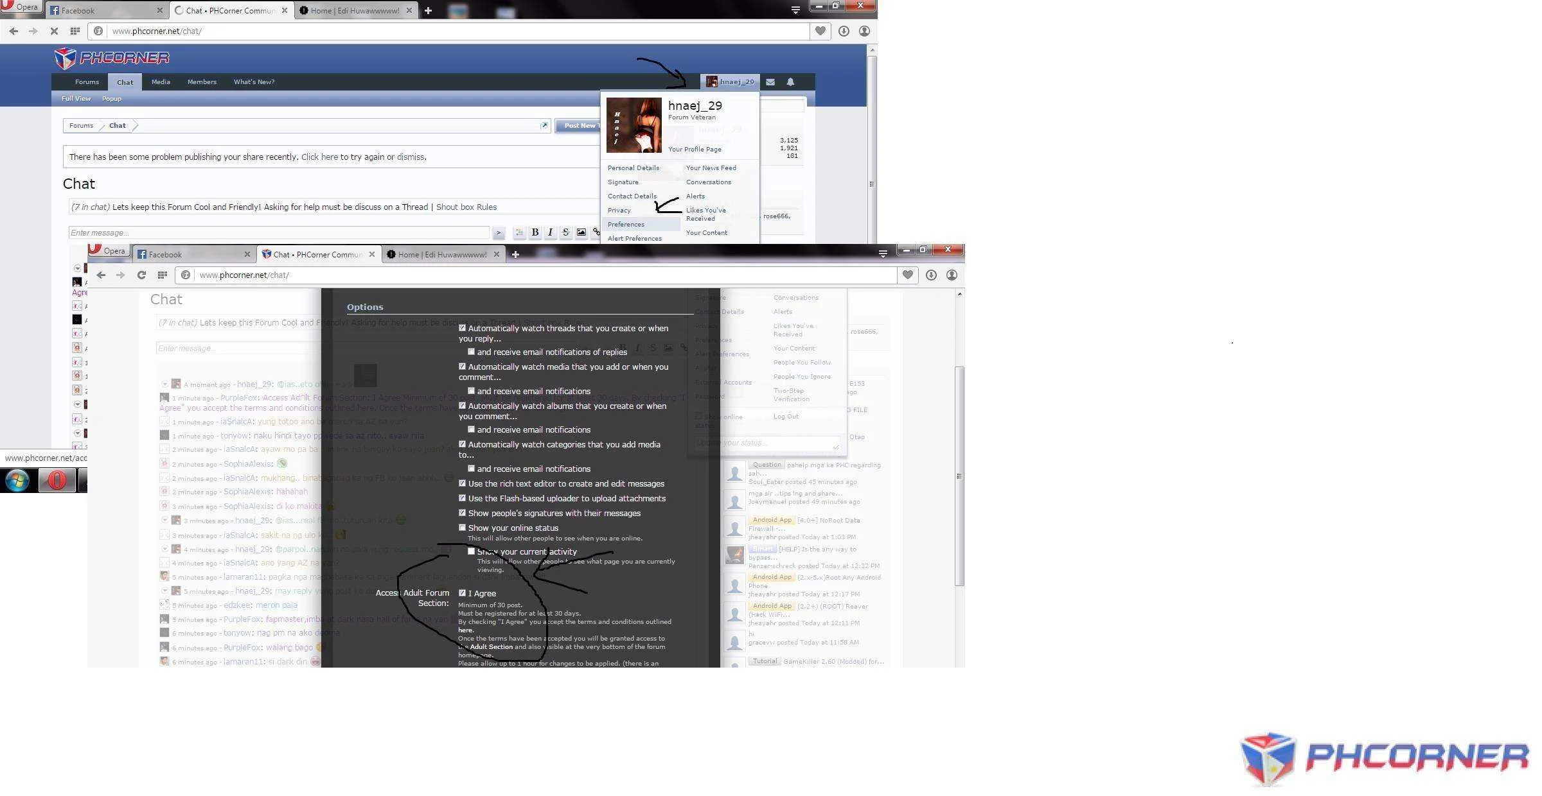Click the chat pop-out icon in breadcrumb bar
Screen dimensions: 1542x796
pyautogui.click(x=544, y=125)
